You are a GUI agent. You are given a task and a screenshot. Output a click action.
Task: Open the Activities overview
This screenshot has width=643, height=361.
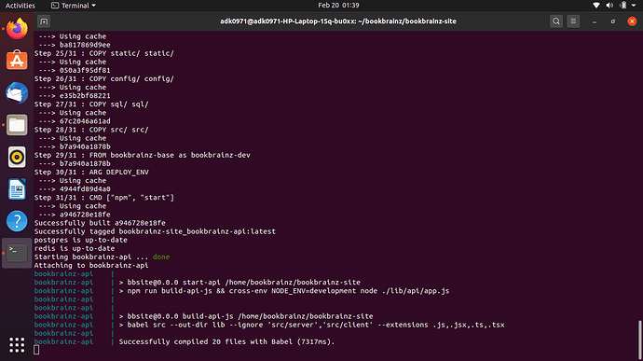[21, 6]
